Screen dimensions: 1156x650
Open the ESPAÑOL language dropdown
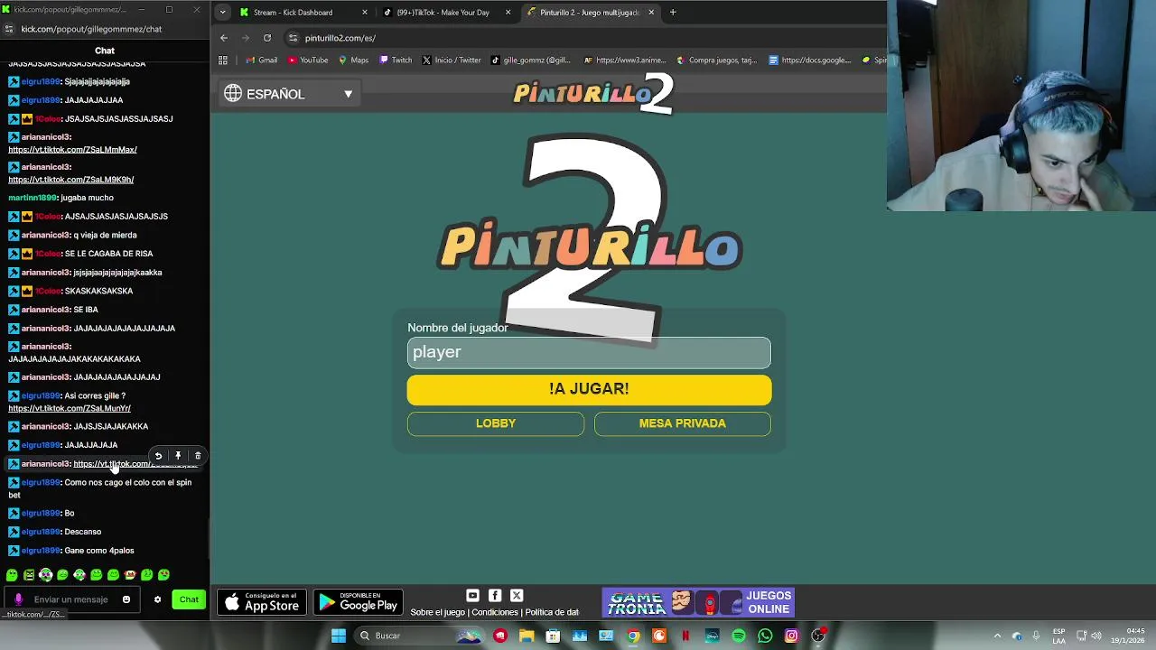coord(289,94)
